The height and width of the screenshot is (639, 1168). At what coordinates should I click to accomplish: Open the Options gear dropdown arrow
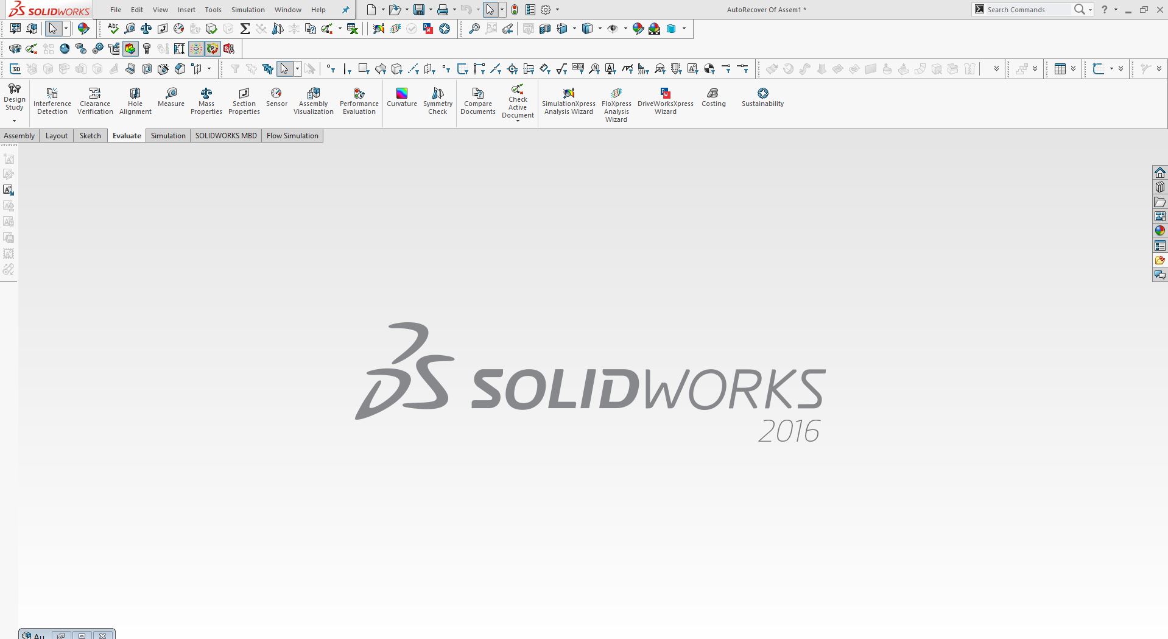[x=557, y=10]
